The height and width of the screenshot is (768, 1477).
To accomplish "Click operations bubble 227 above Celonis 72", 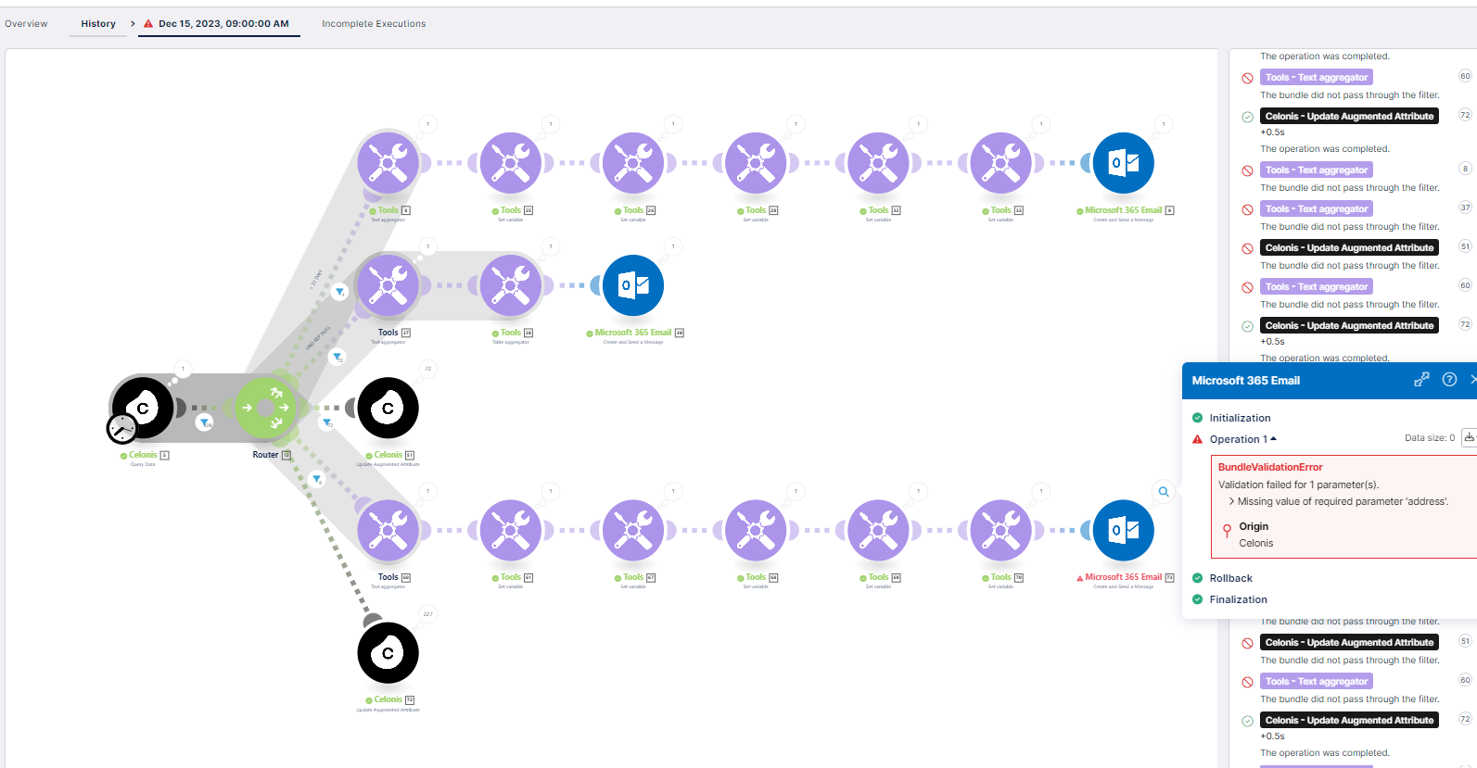I will click(x=427, y=613).
